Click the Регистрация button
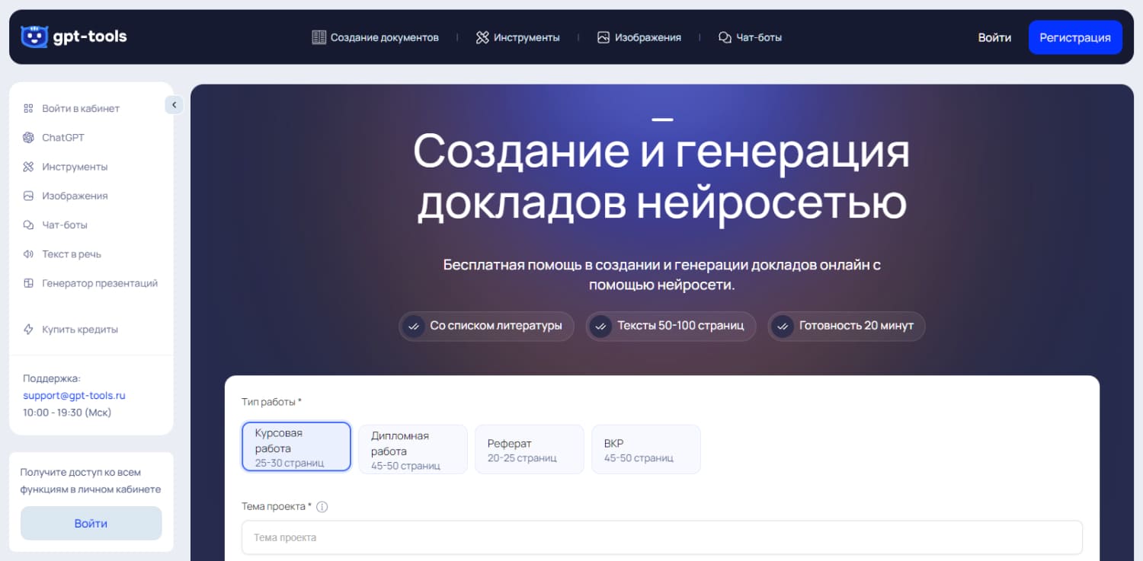The image size is (1143, 561). pos(1075,37)
